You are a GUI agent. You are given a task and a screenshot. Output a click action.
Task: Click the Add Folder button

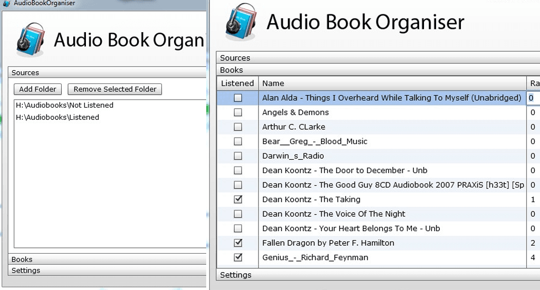37,89
